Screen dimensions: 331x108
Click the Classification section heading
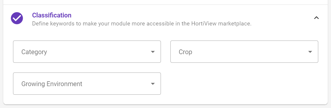pos(52,15)
